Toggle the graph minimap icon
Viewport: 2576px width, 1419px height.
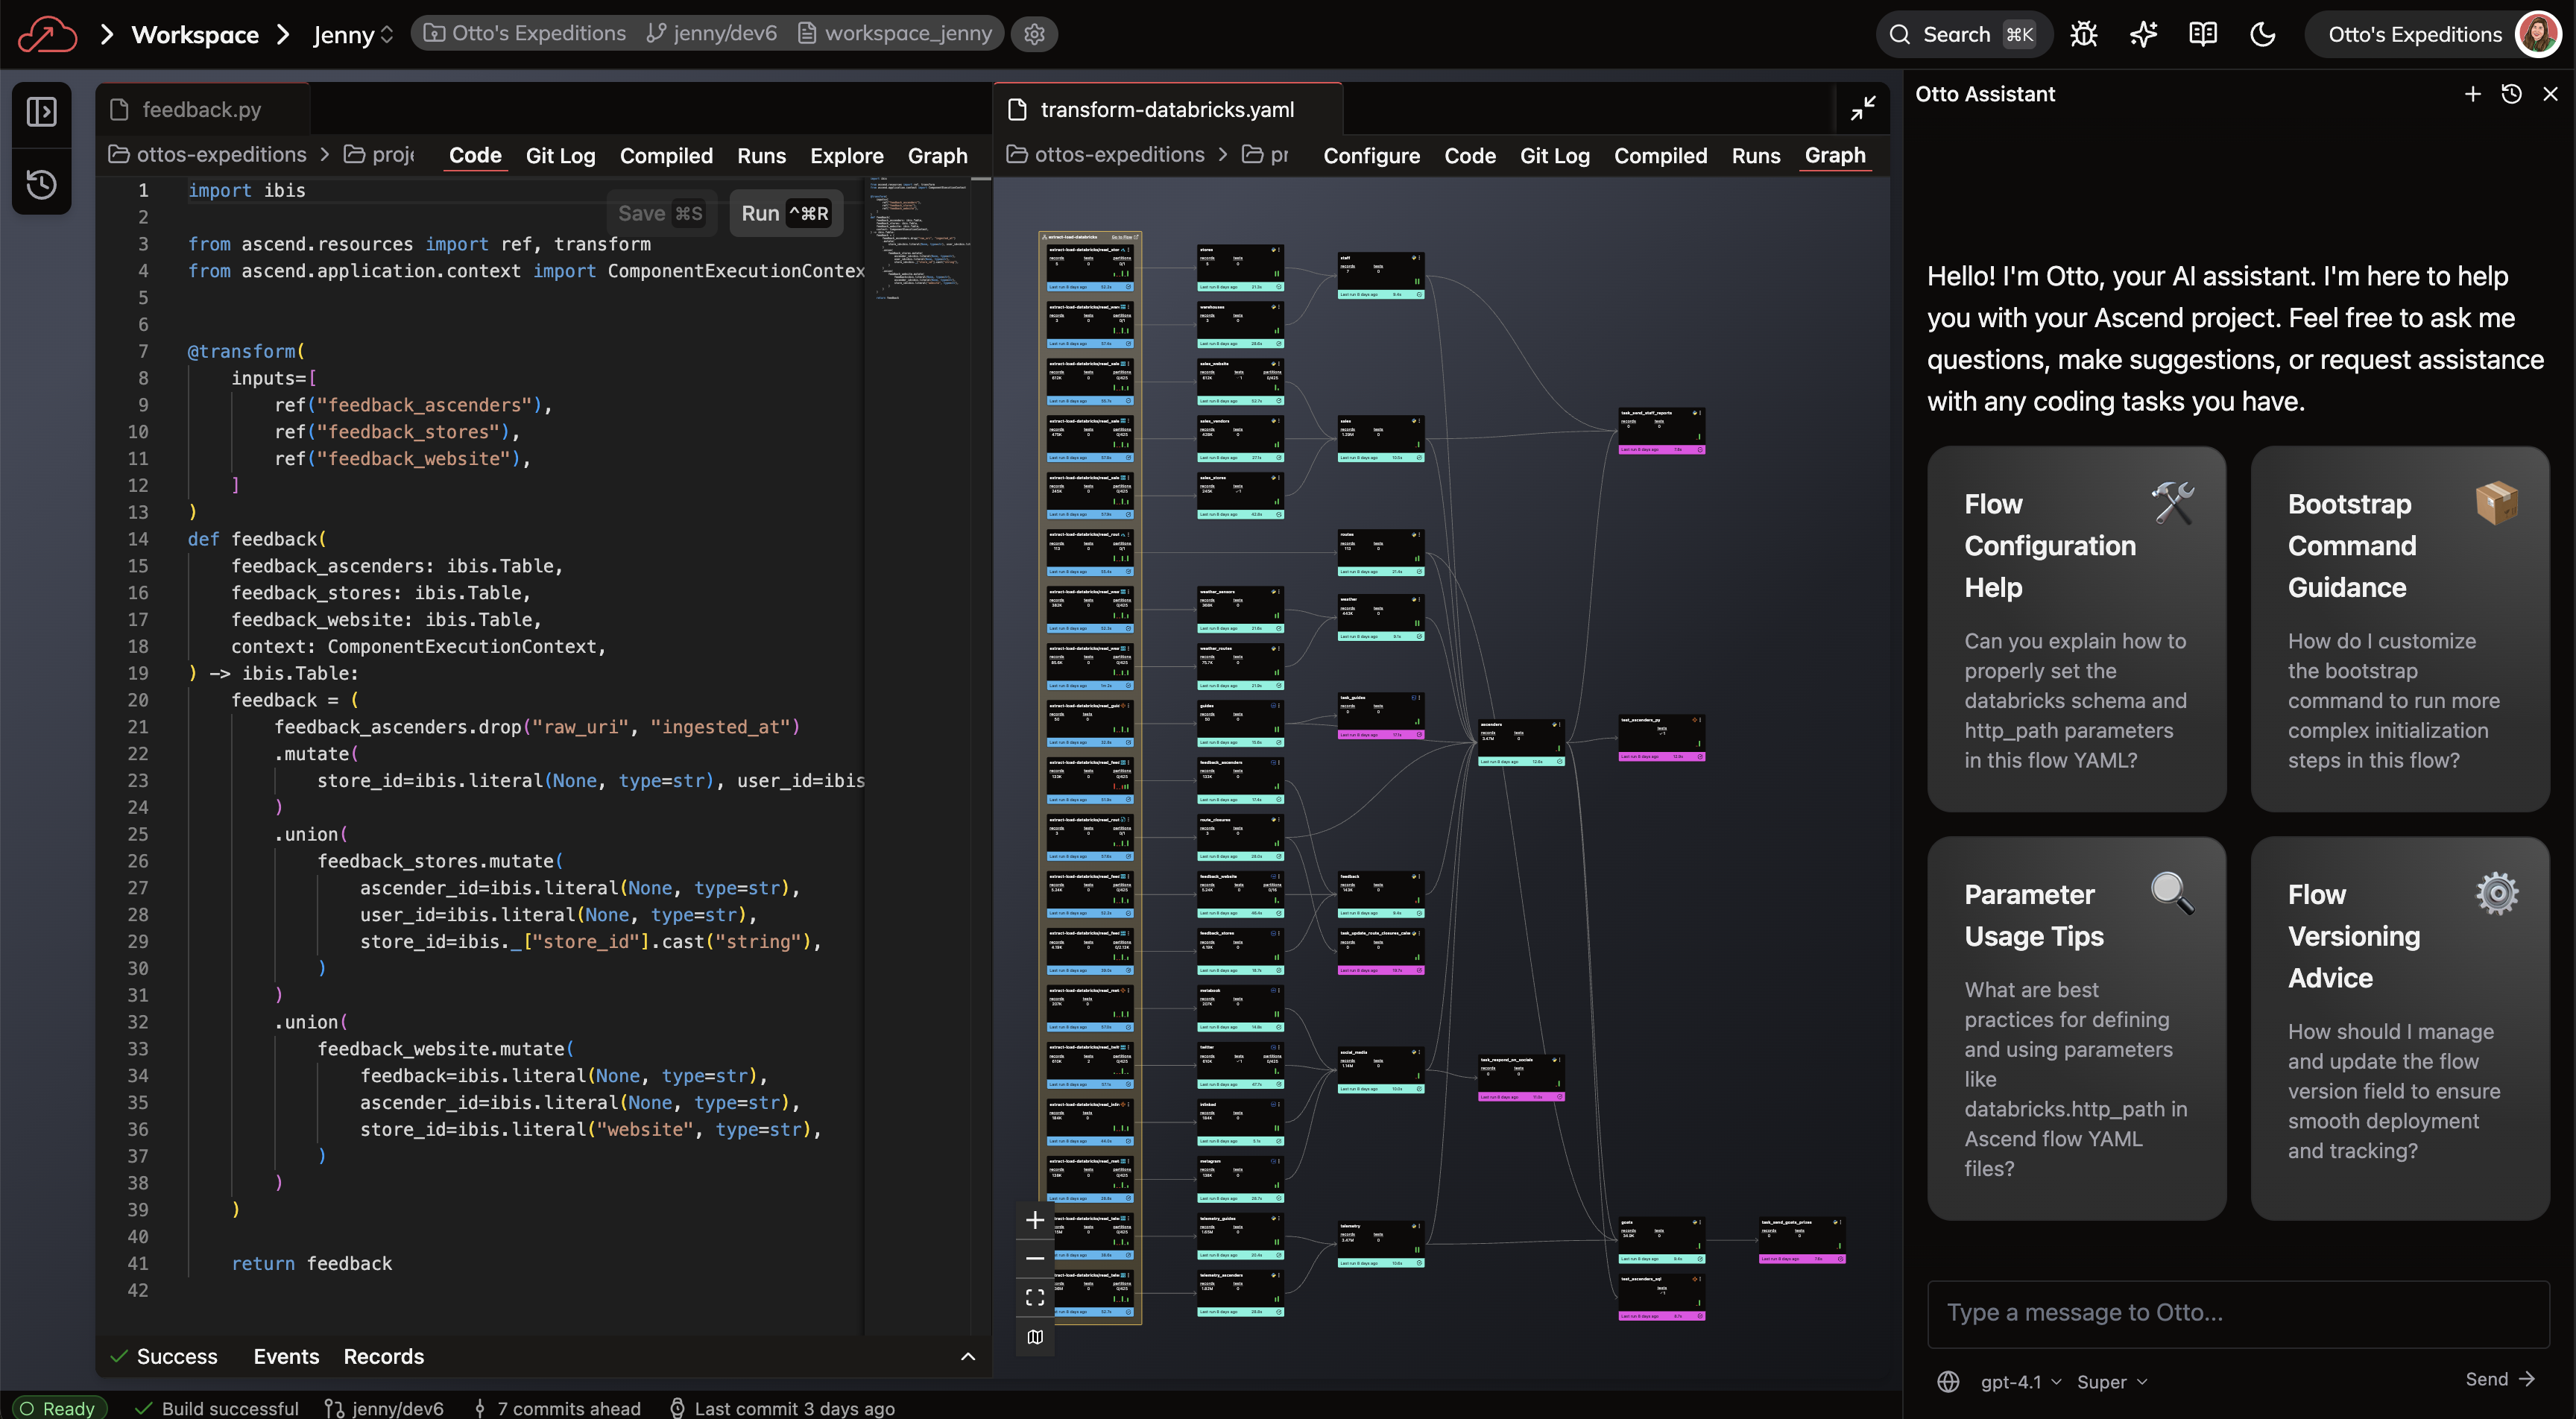click(1035, 1337)
